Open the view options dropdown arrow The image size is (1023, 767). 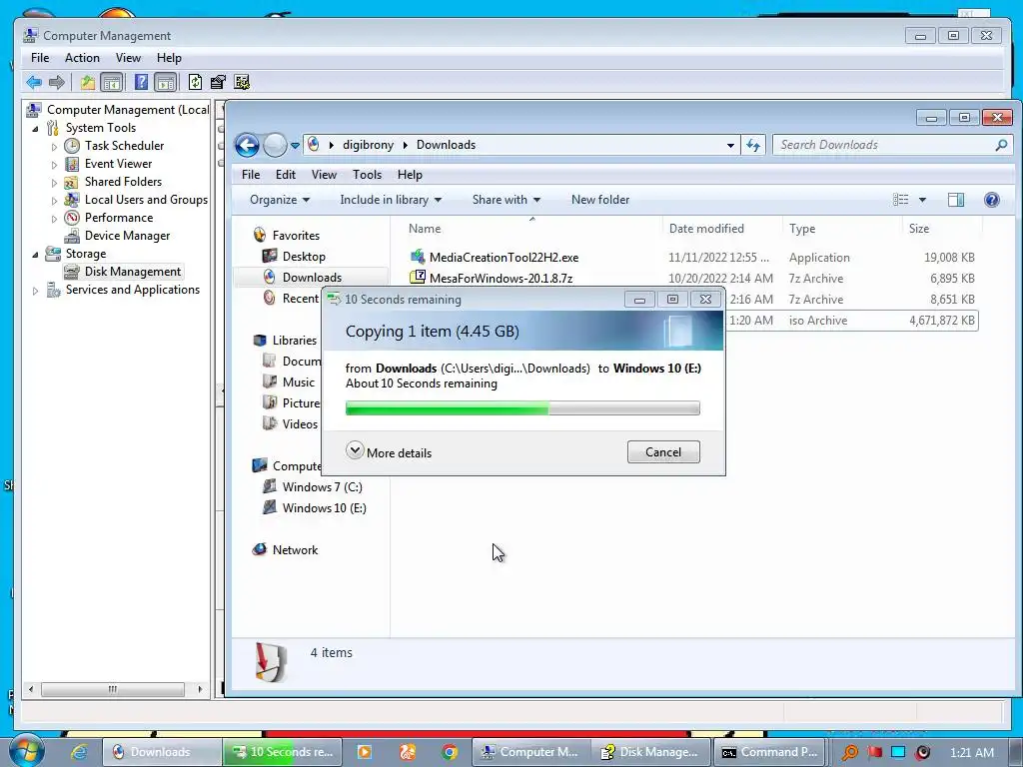tap(922, 200)
